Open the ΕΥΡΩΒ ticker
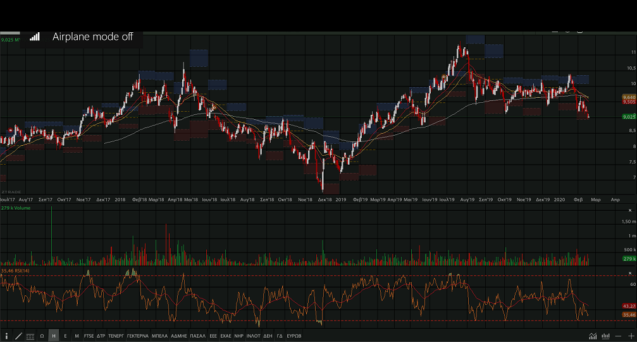 [294, 336]
